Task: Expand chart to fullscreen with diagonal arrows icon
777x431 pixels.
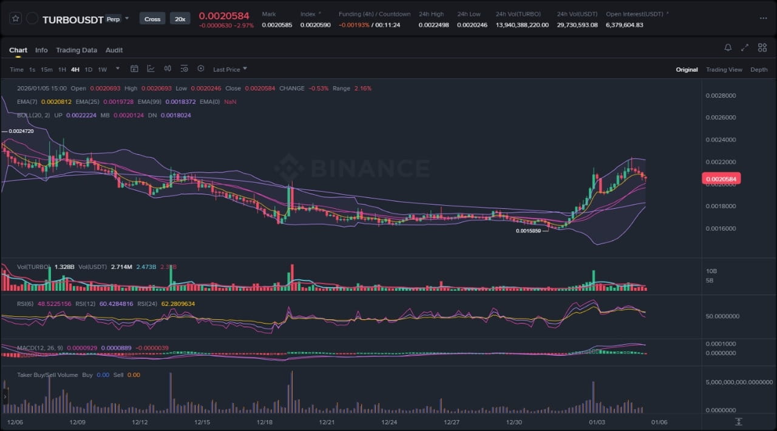Action: pyautogui.click(x=745, y=48)
